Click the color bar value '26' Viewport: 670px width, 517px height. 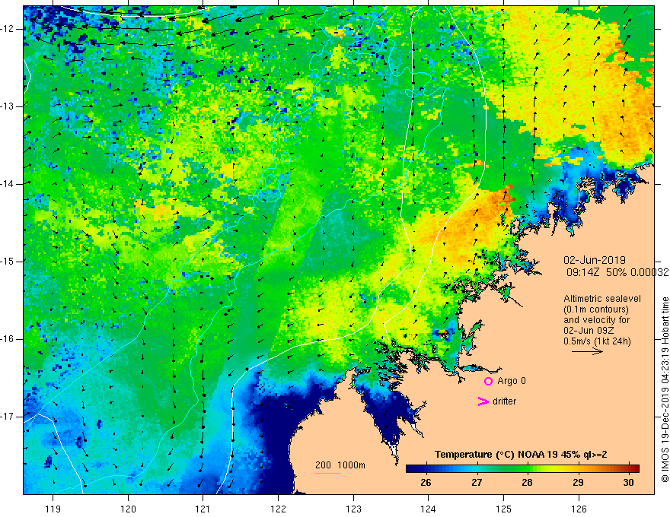pyautogui.click(x=426, y=483)
